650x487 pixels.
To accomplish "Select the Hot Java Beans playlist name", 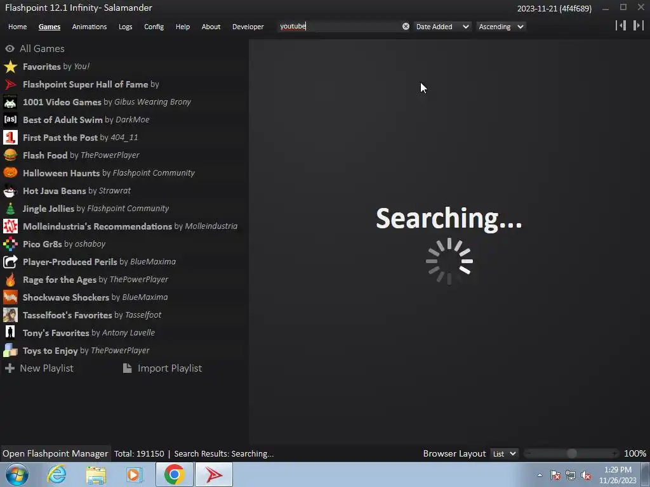I will point(55,191).
